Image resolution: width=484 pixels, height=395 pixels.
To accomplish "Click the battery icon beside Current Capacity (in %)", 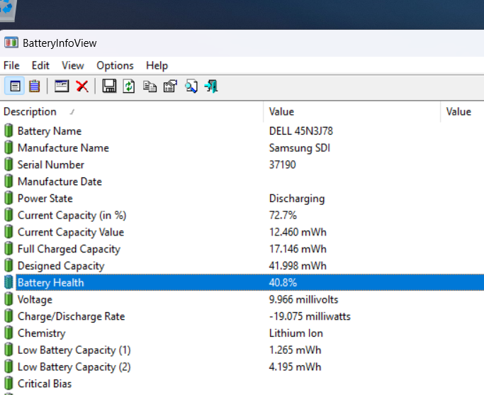I will [x=9, y=215].
